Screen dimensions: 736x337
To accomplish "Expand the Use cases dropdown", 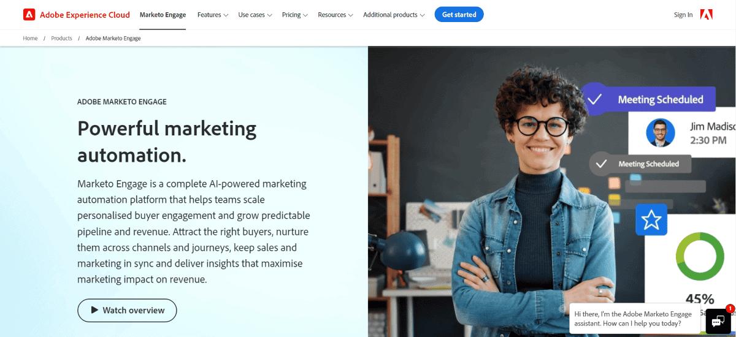I will [255, 15].
